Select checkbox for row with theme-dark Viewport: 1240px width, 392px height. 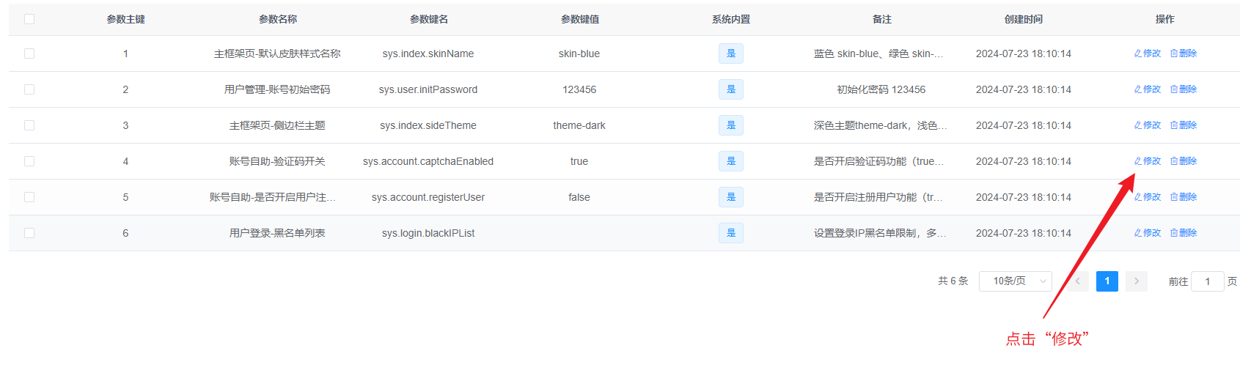tap(29, 125)
